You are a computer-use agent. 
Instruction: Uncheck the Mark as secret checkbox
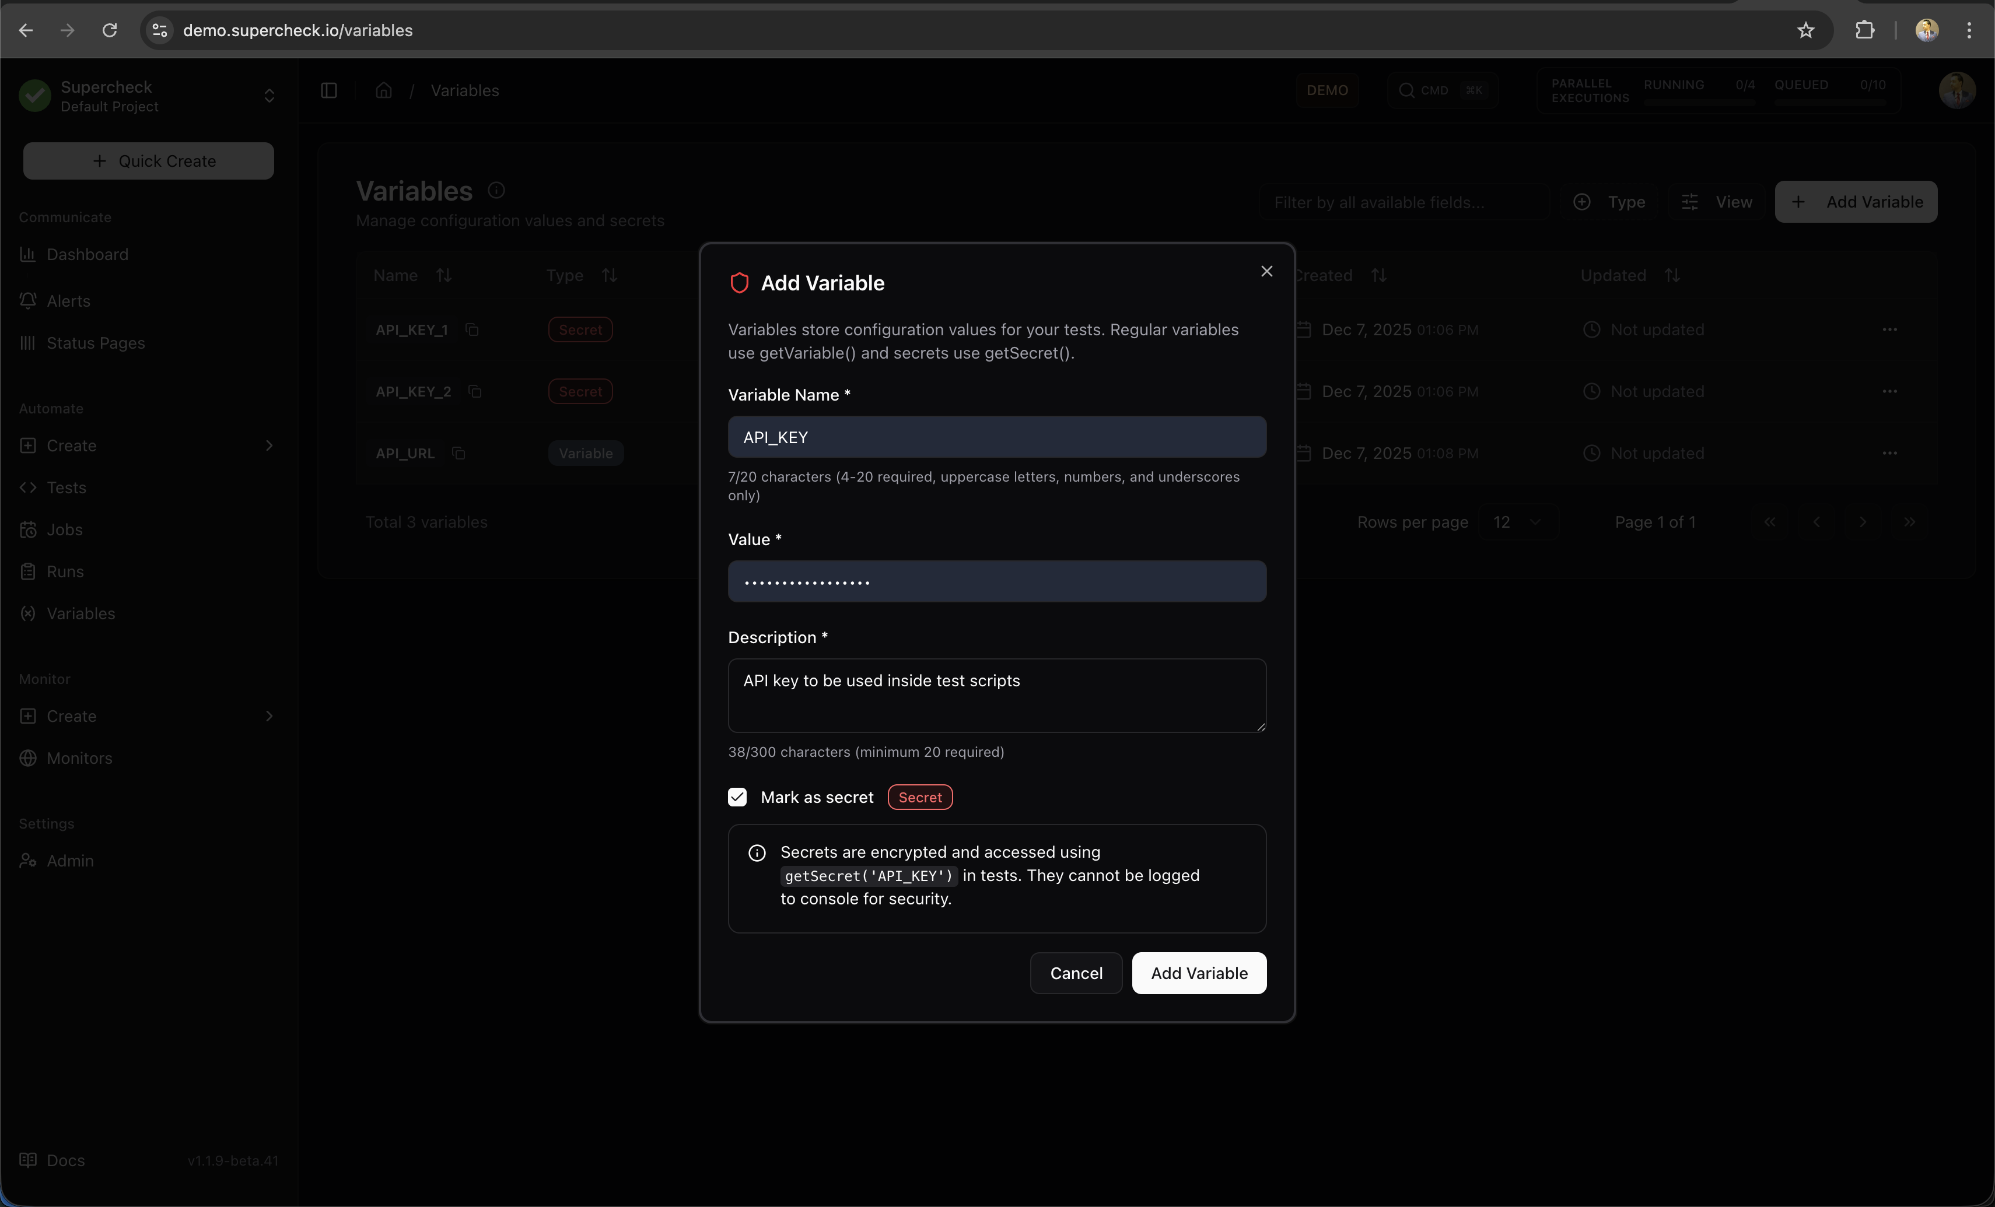[x=737, y=798]
